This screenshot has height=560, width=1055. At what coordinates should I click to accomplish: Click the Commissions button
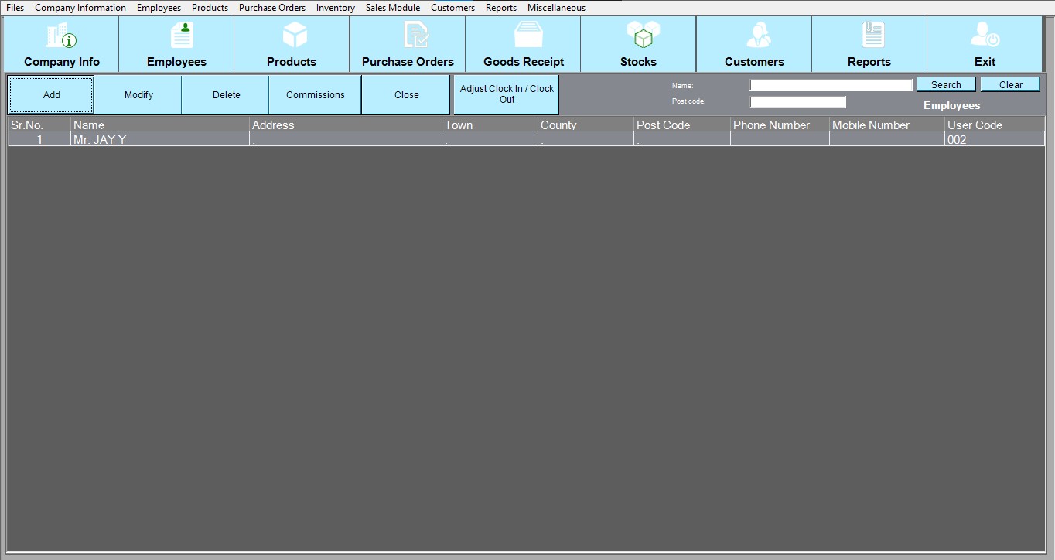tap(315, 95)
